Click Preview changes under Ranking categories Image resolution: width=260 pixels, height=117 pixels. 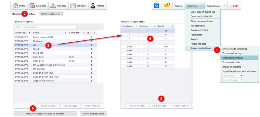click(48, 106)
